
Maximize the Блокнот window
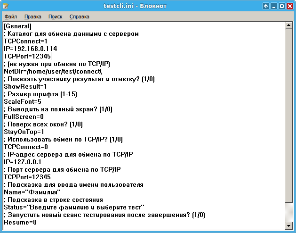point(282,6)
